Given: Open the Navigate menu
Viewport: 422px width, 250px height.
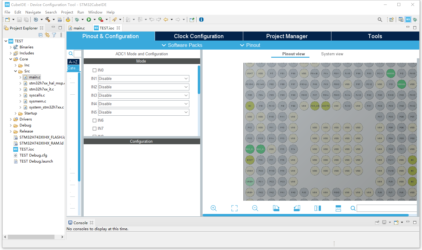Looking at the screenshot, I should tap(33, 12).
